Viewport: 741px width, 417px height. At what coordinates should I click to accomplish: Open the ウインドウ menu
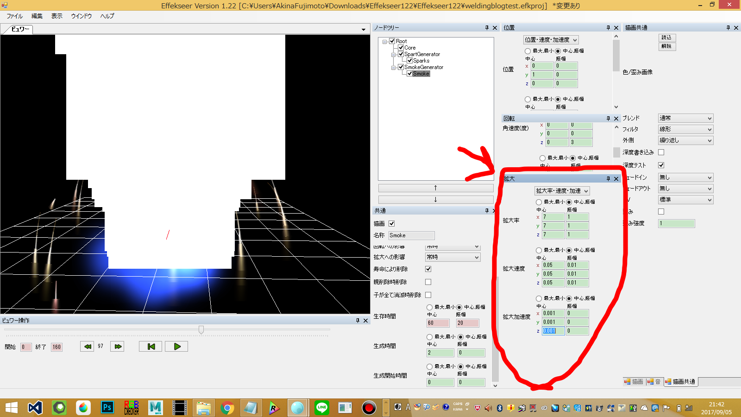click(x=82, y=16)
